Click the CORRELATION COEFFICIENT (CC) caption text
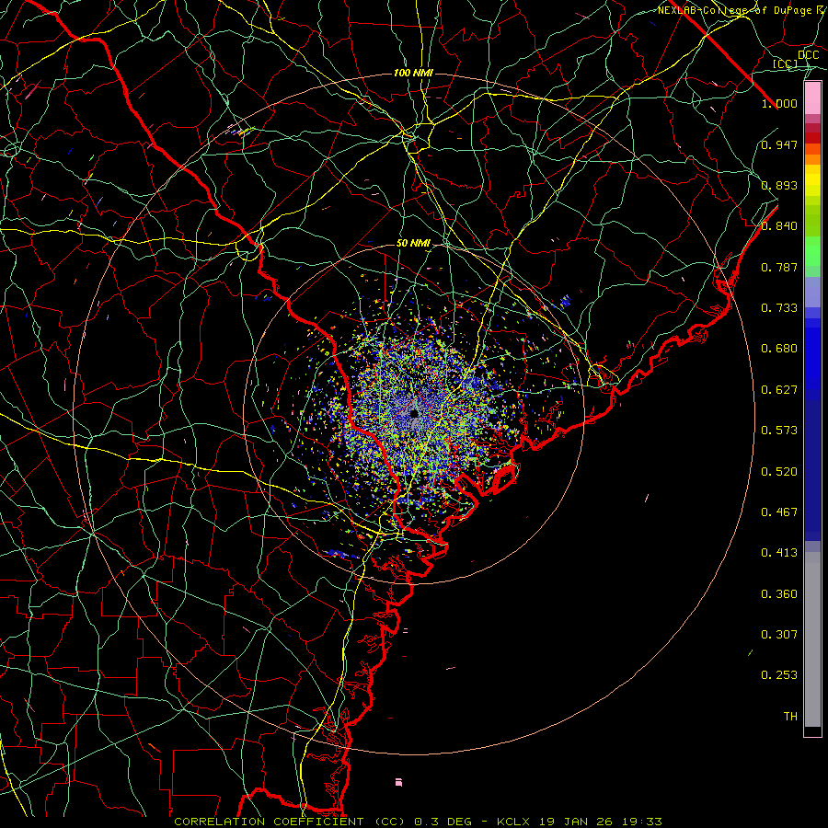Image resolution: width=828 pixels, height=828 pixels. coord(290,822)
